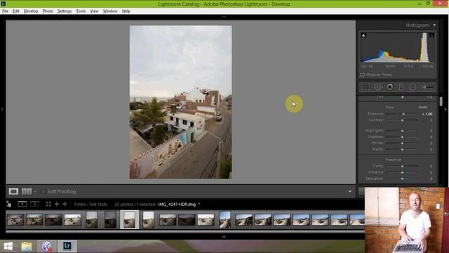Select the Crop Overlay tool
Viewport: 449px width, 253px height.
(366, 87)
